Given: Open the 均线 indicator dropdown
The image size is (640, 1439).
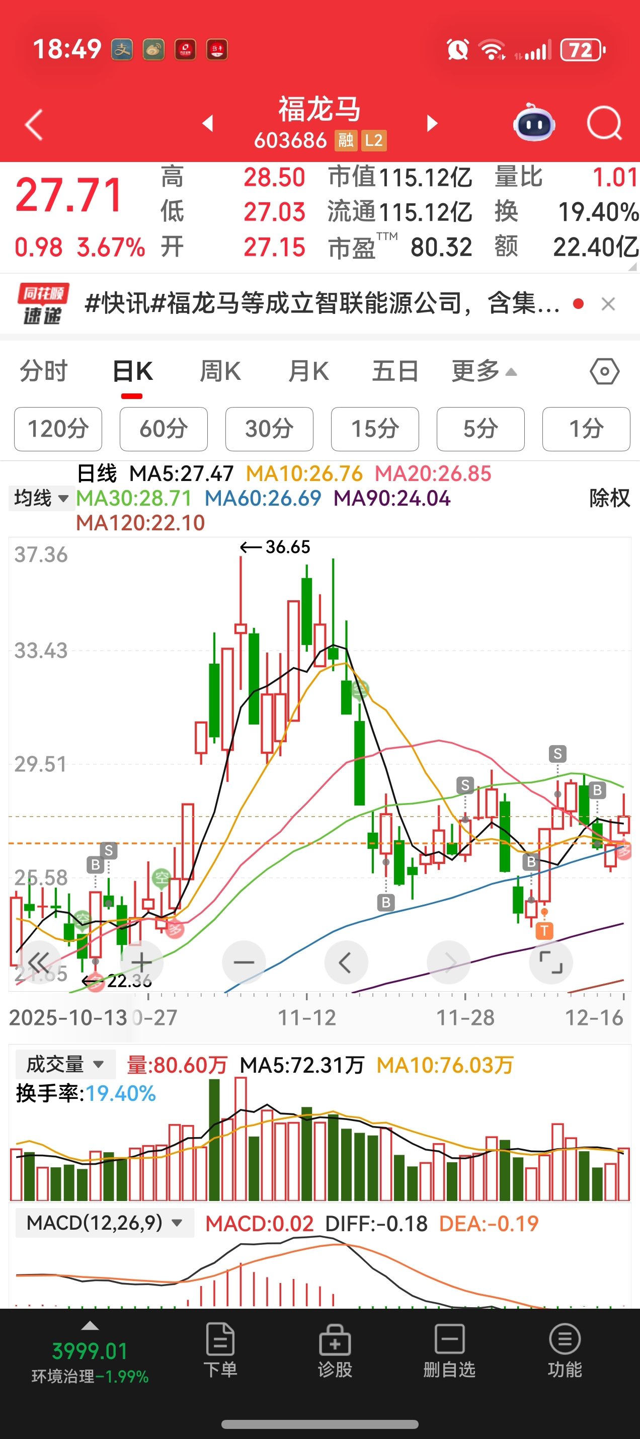Looking at the screenshot, I should click(x=41, y=498).
